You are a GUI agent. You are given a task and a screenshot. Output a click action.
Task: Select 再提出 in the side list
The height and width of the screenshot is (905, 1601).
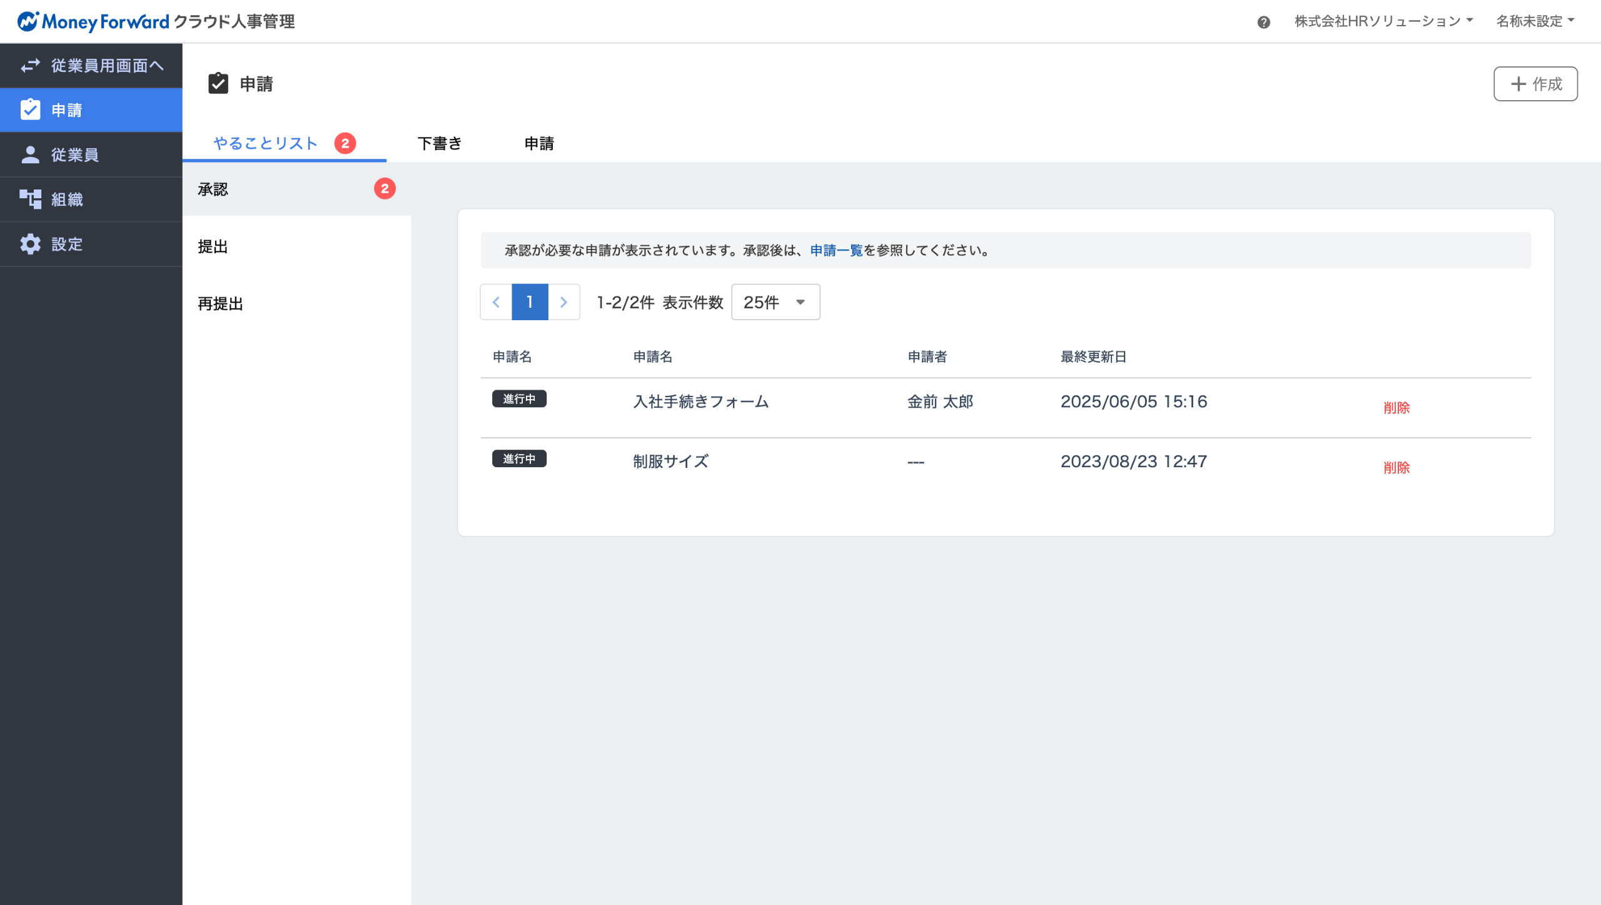pos(220,304)
